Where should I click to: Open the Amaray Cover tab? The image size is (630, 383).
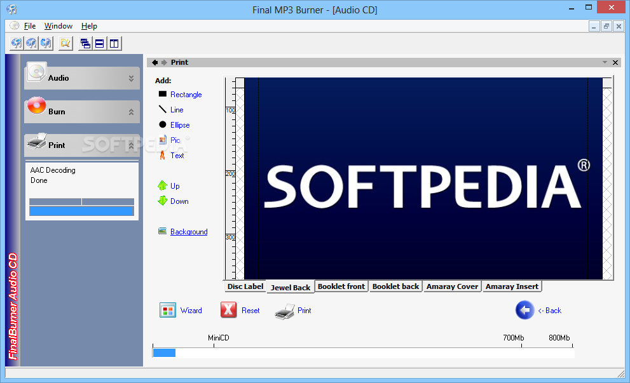453,286
